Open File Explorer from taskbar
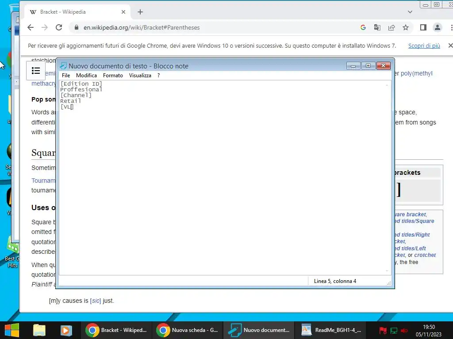The height and width of the screenshot is (339, 453). (x=39, y=330)
